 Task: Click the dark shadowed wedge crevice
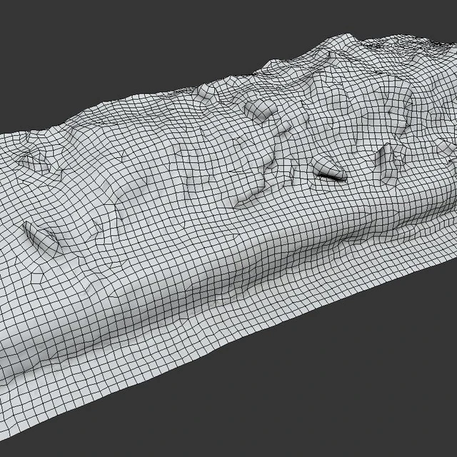(331, 176)
